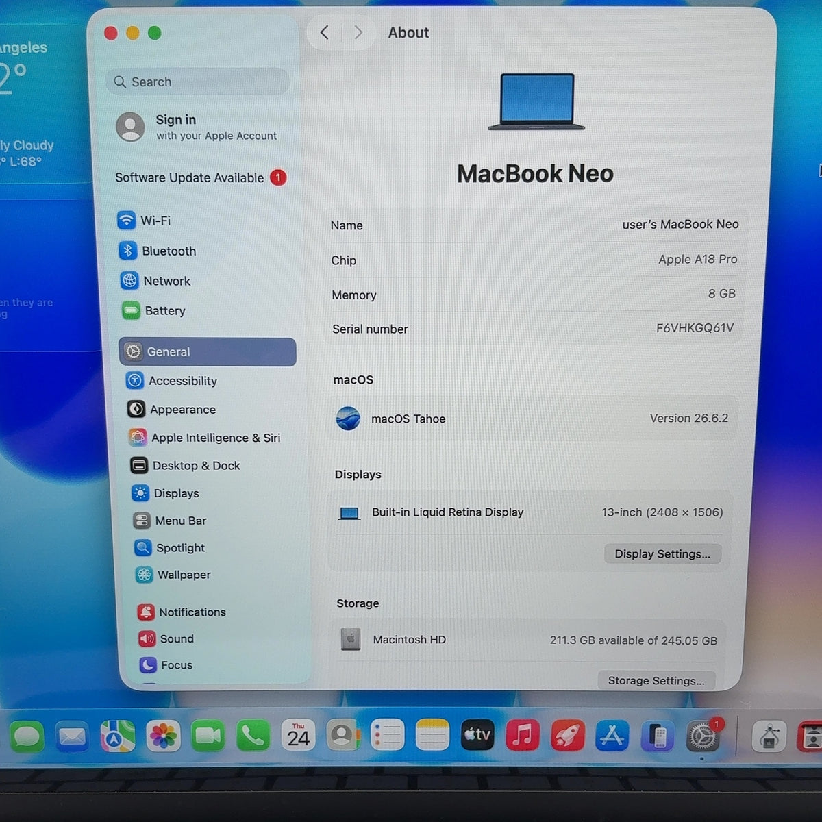Go forward with the right chevron
The height and width of the screenshot is (822, 822).
pos(358,32)
